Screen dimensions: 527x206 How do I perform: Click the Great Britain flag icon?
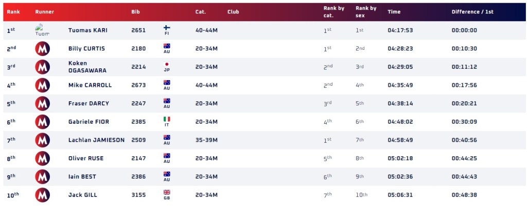pyautogui.click(x=167, y=193)
